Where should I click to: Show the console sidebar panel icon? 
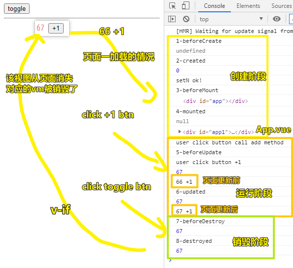click(172, 19)
